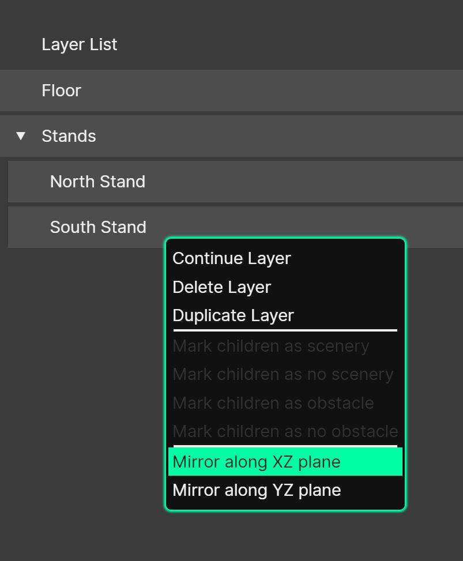The image size is (463, 561).
Task: Click the disabled Mark children as scenery entry
Action: click(271, 346)
